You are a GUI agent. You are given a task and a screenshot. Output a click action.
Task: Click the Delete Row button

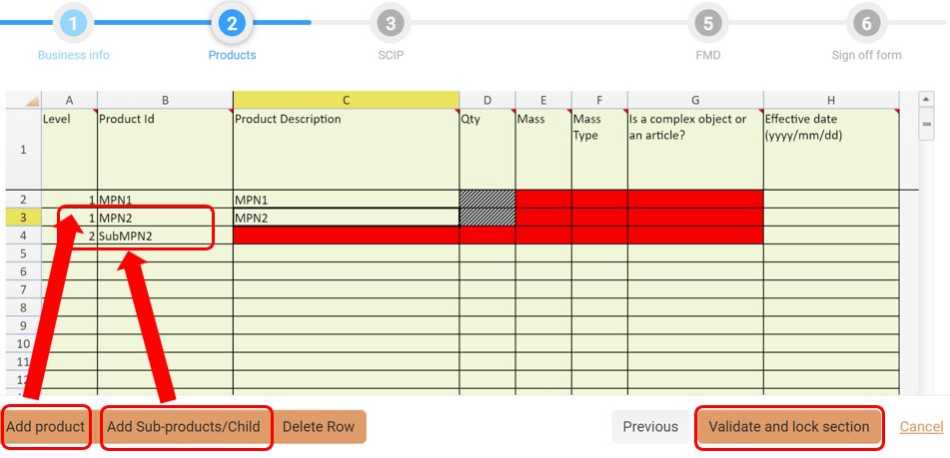pos(319,427)
